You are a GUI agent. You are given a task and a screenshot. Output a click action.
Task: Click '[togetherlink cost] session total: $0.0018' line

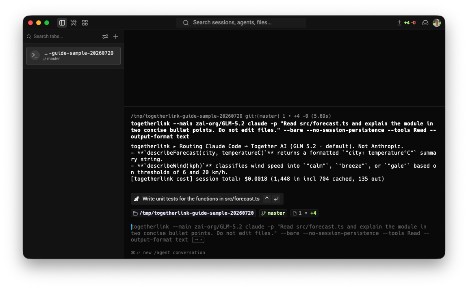point(258,179)
